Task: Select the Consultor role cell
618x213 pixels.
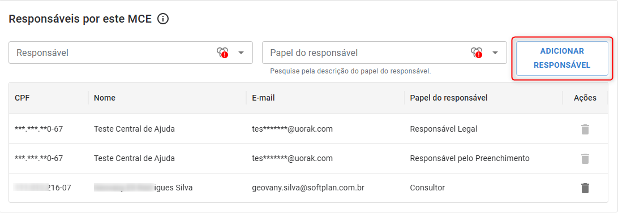Action: point(427,188)
